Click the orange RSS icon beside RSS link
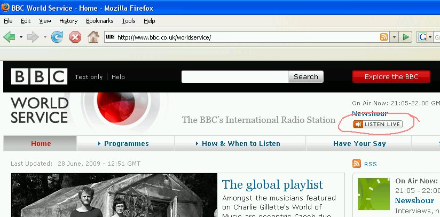This screenshot has width=440, height=217. [356, 164]
